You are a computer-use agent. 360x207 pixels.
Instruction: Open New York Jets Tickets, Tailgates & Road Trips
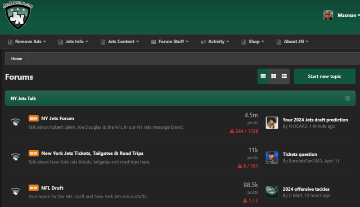(92, 153)
